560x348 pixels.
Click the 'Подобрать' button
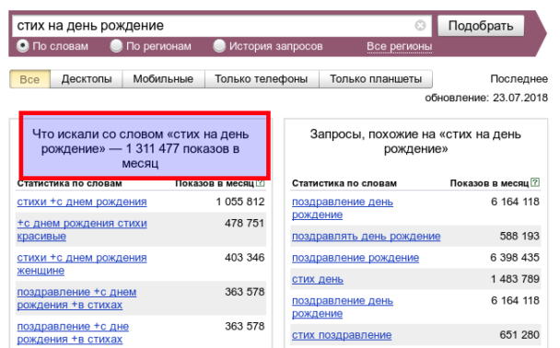pyautogui.click(x=481, y=26)
